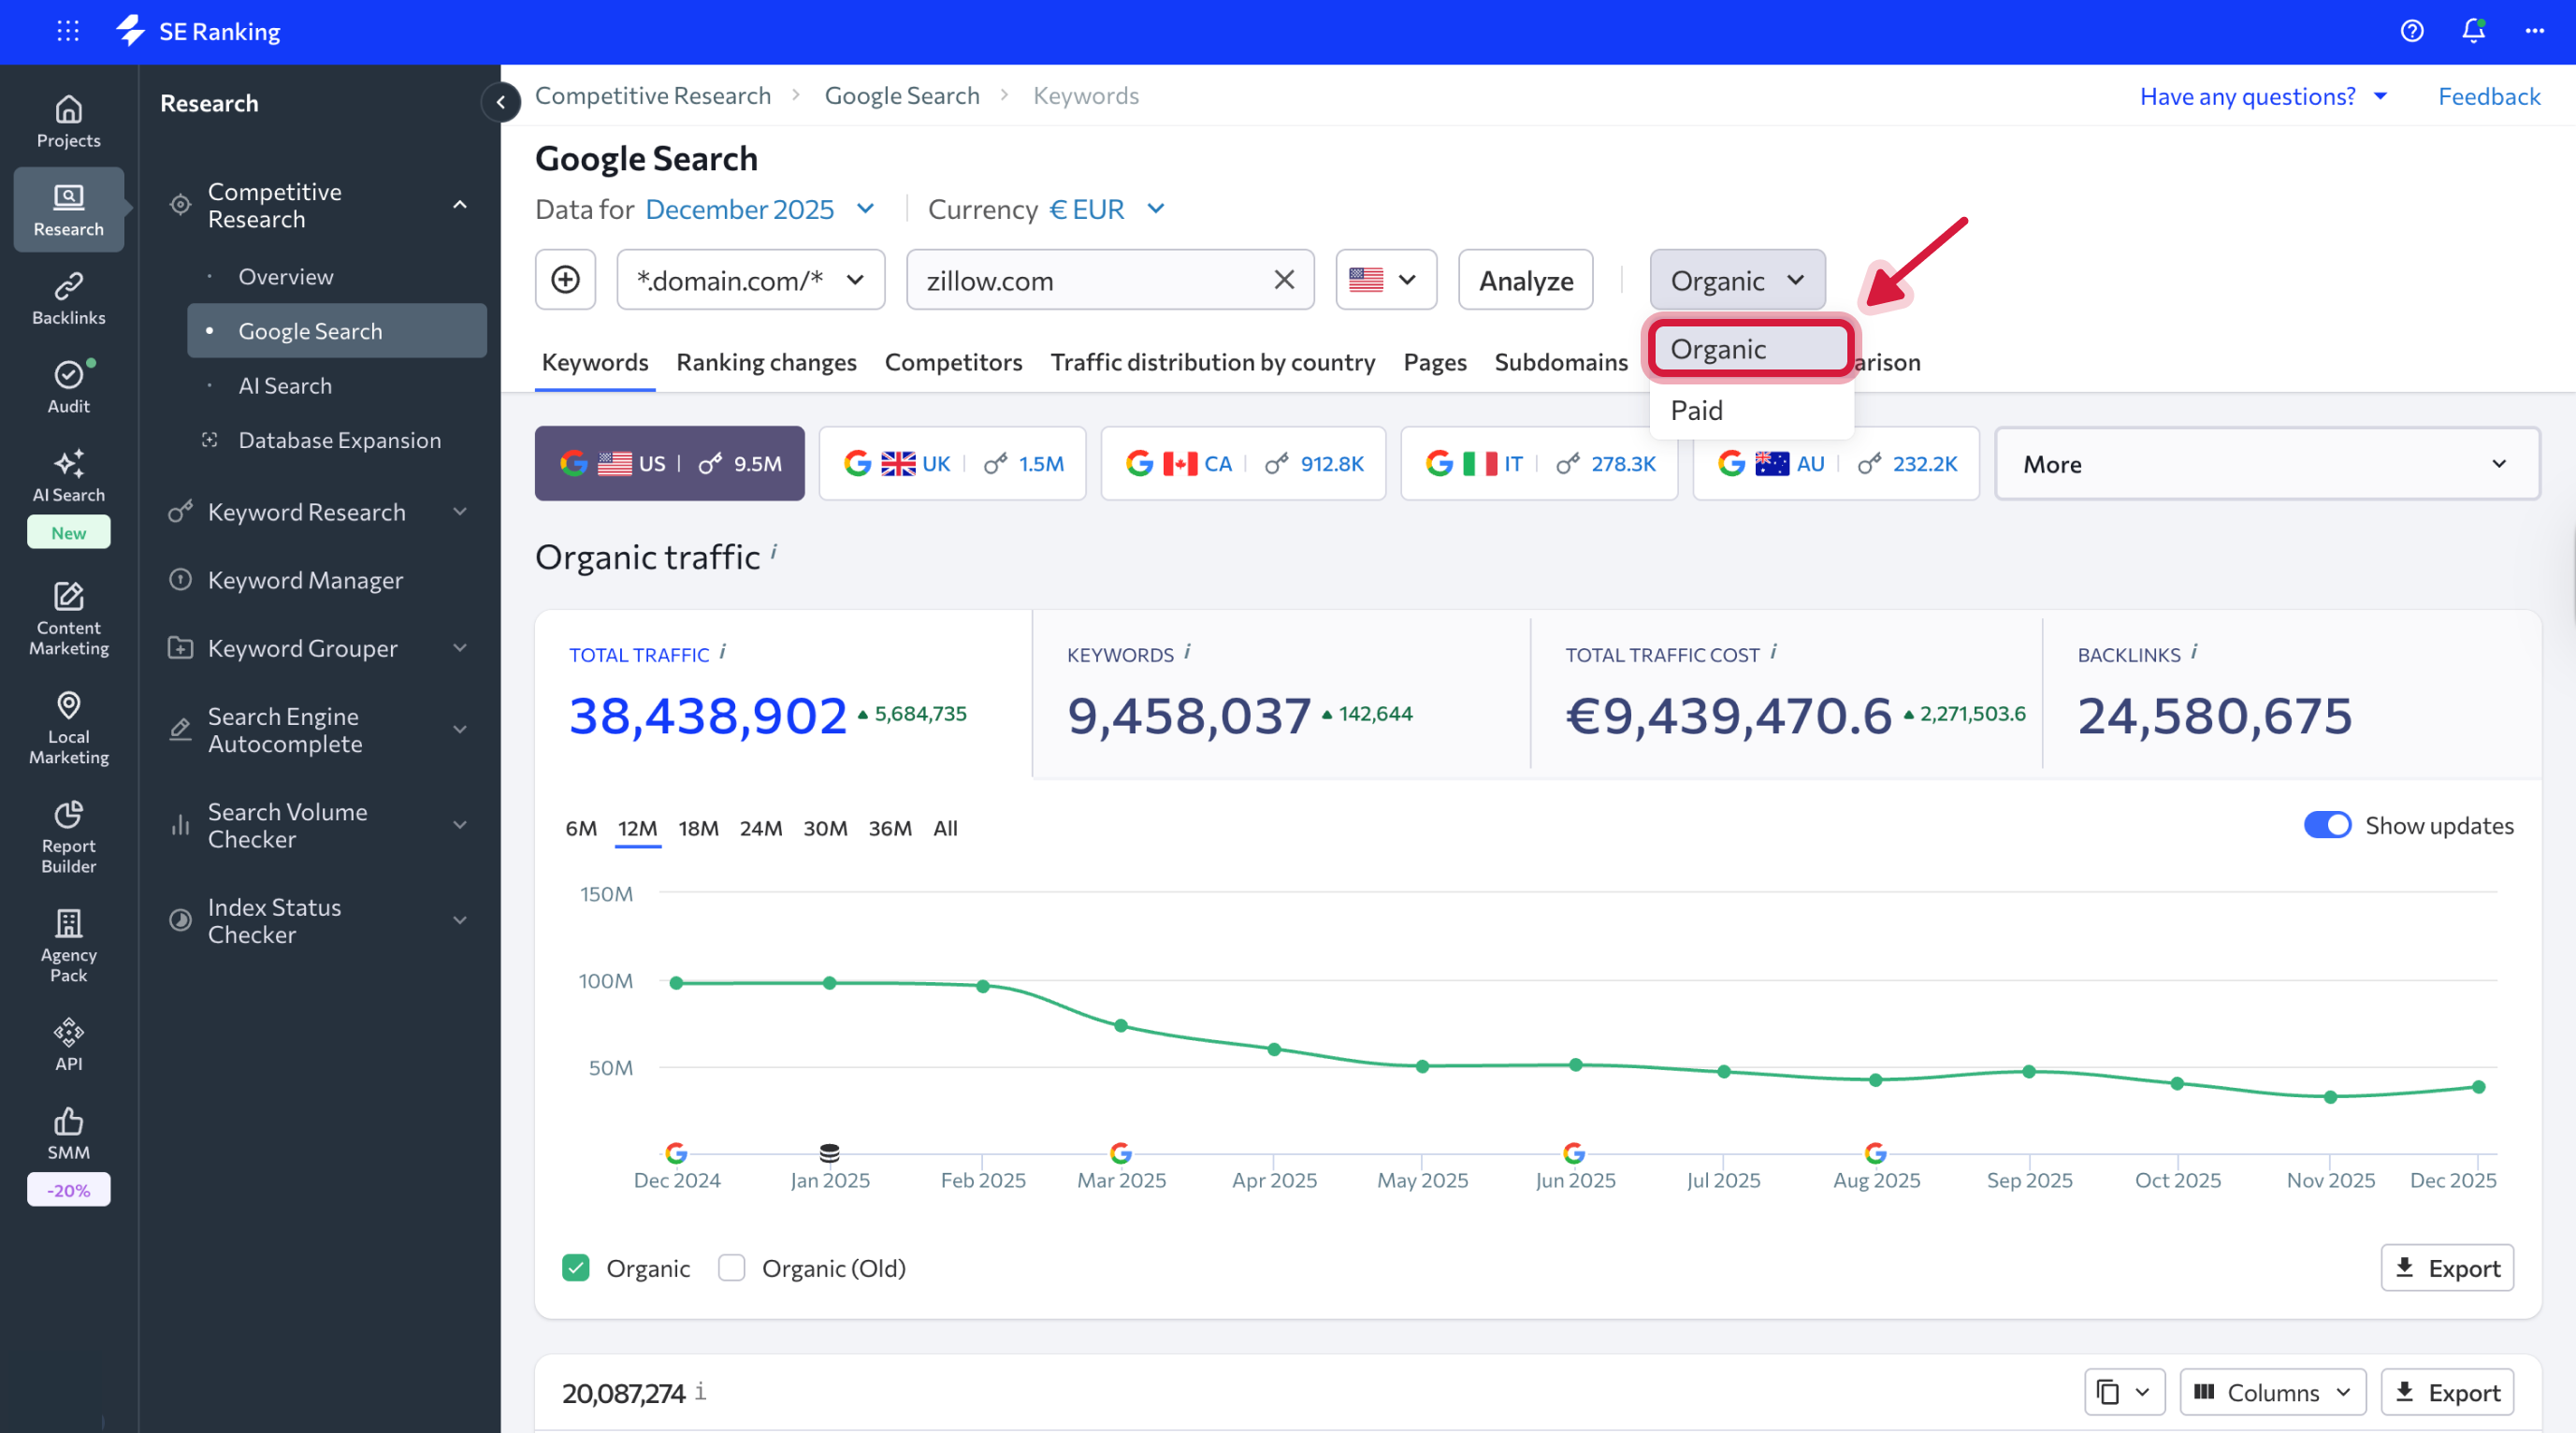Switch to the Ranking changes tab
Screen dimensions: 2576x1433
click(766, 362)
